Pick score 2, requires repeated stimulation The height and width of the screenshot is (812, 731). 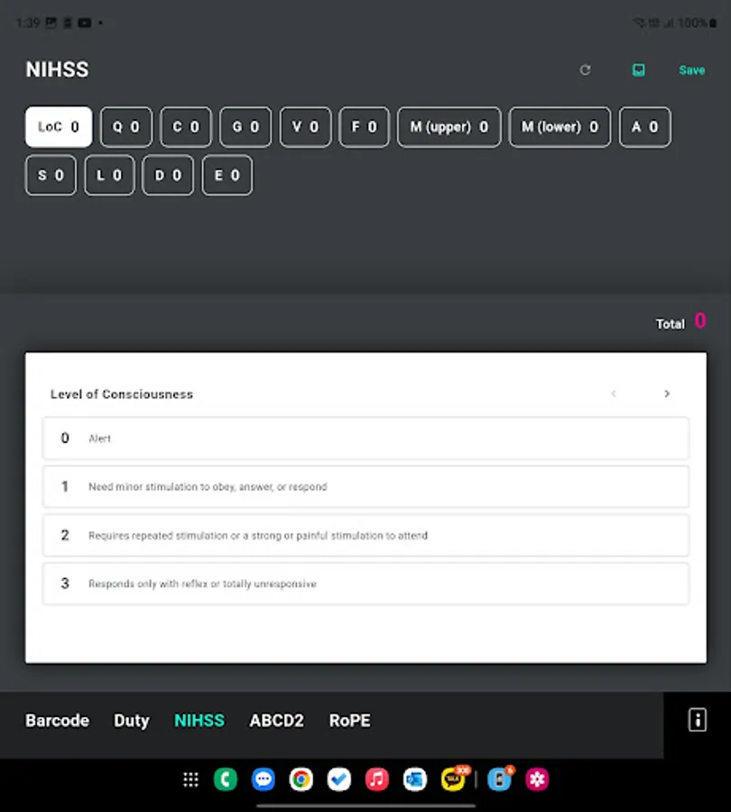[365, 535]
